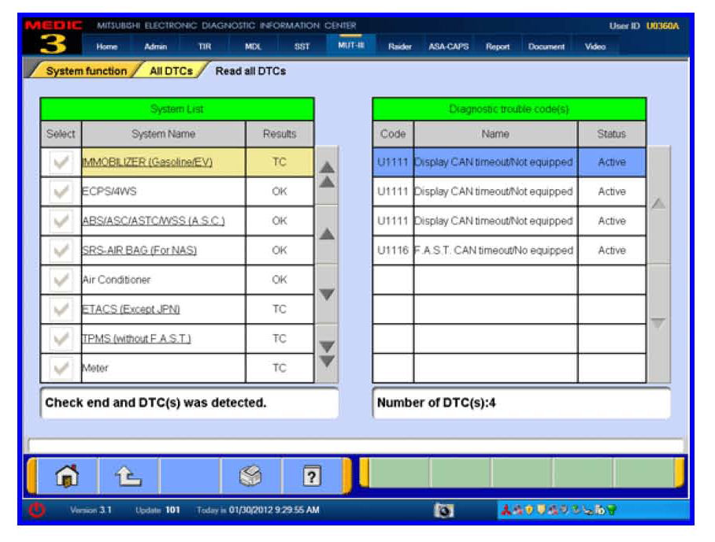The width and height of the screenshot is (715, 542).
Task: Switch to the ASA-CAPS tab
Action: point(448,46)
